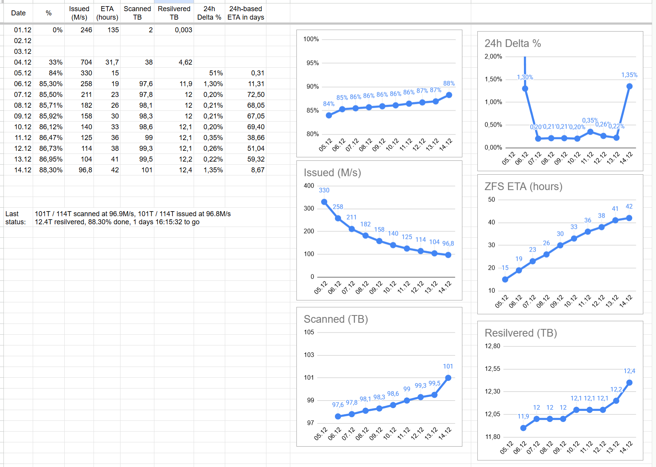Select the 101 data point in Scanned chart
The height and width of the screenshot is (467, 656).
pyautogui.click(x=448, y=378)
